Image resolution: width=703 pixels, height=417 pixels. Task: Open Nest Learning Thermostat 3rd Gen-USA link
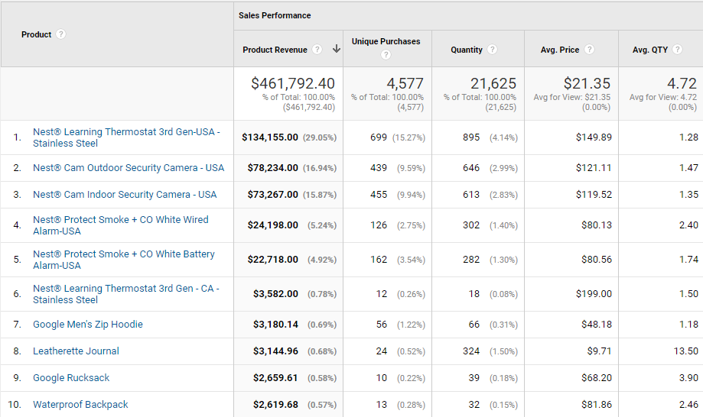click(126, 137)
